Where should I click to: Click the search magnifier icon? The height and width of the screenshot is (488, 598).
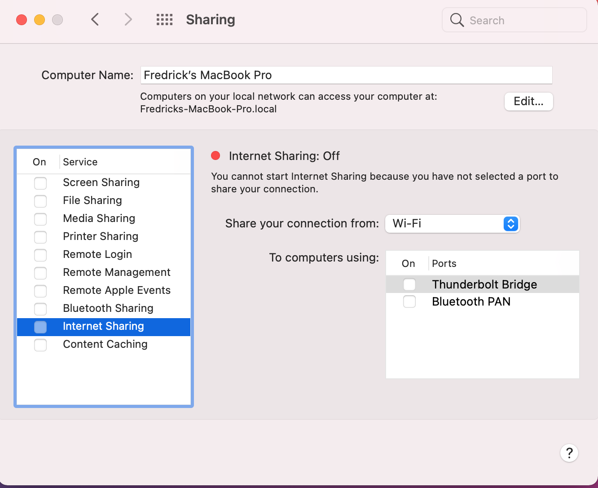point(457,20)
